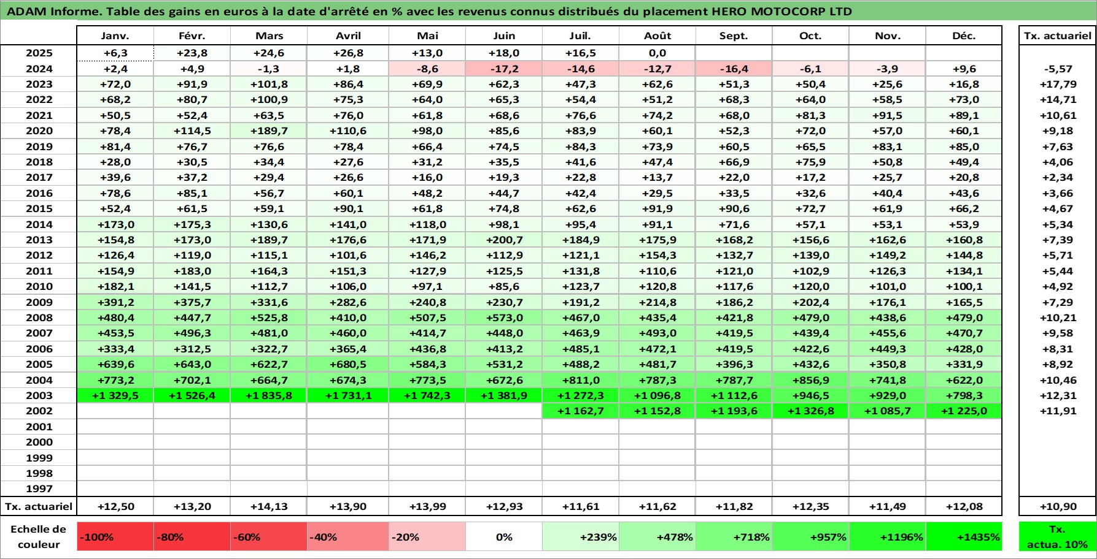Click actuarial rate +17,79 for 2023
1097x559 pixels.
coord(1057,84)
